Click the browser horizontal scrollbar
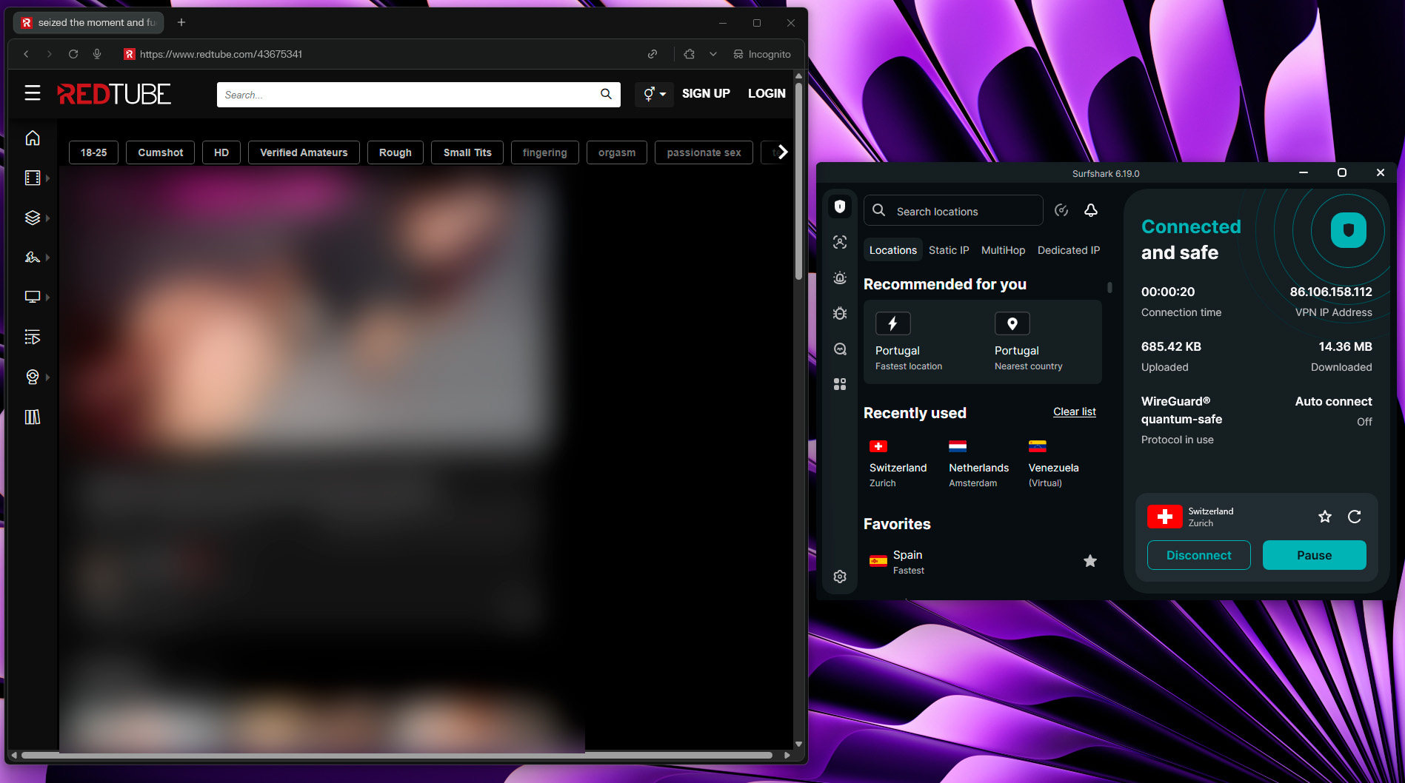Screen dimensions: 1405x783 (397, 756)
